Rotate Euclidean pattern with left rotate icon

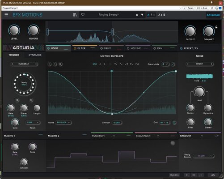[17, 100]
